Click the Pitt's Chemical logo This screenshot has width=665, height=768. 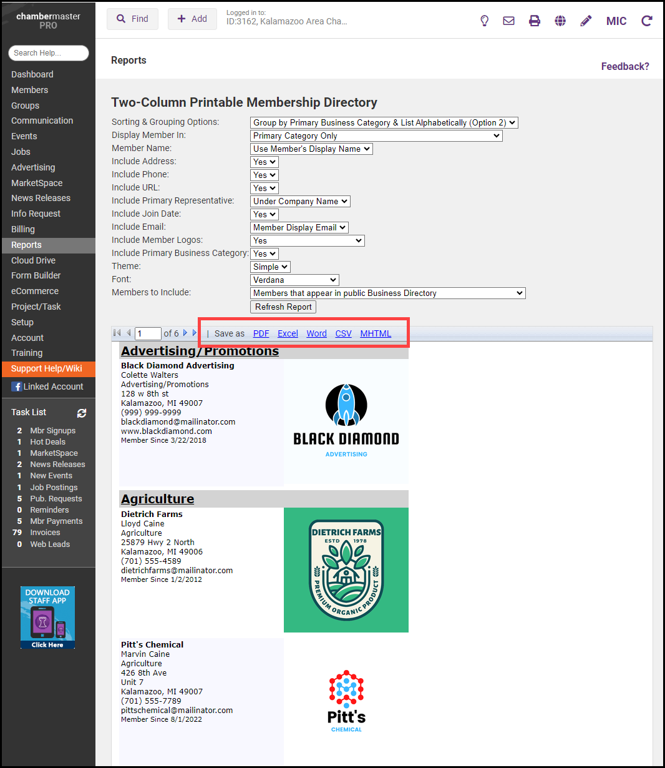coord(346,701)
